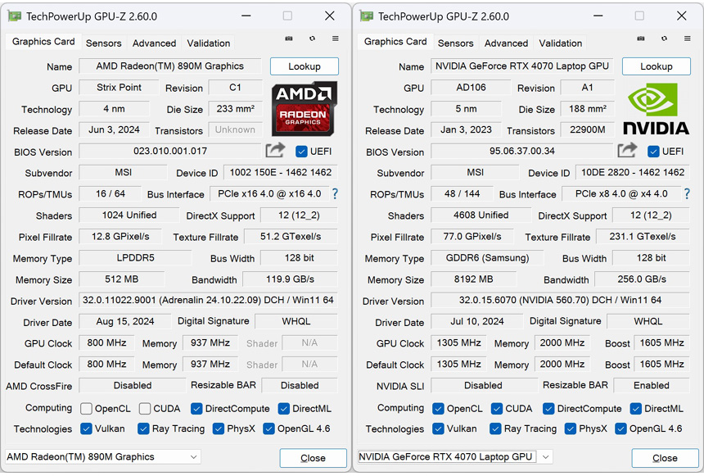Click Bus Interface question mark in AMD window

335,193
